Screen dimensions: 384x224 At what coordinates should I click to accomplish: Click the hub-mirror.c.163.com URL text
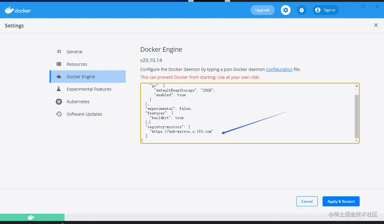point(181,131)
